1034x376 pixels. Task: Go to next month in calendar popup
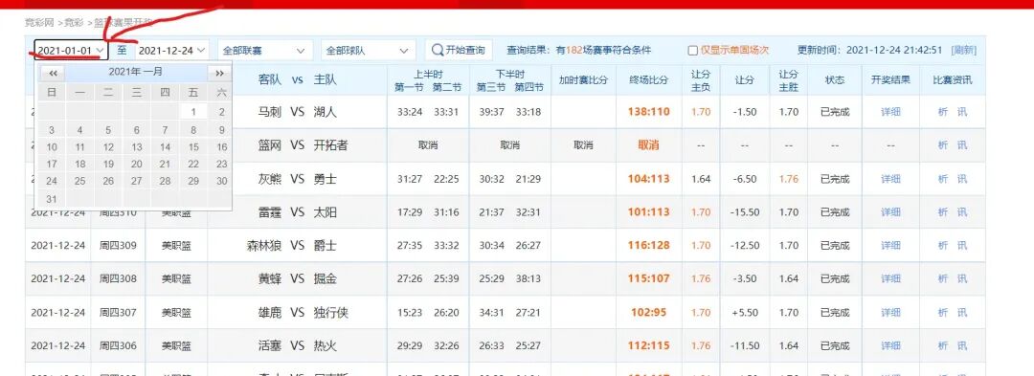[219, 73]
